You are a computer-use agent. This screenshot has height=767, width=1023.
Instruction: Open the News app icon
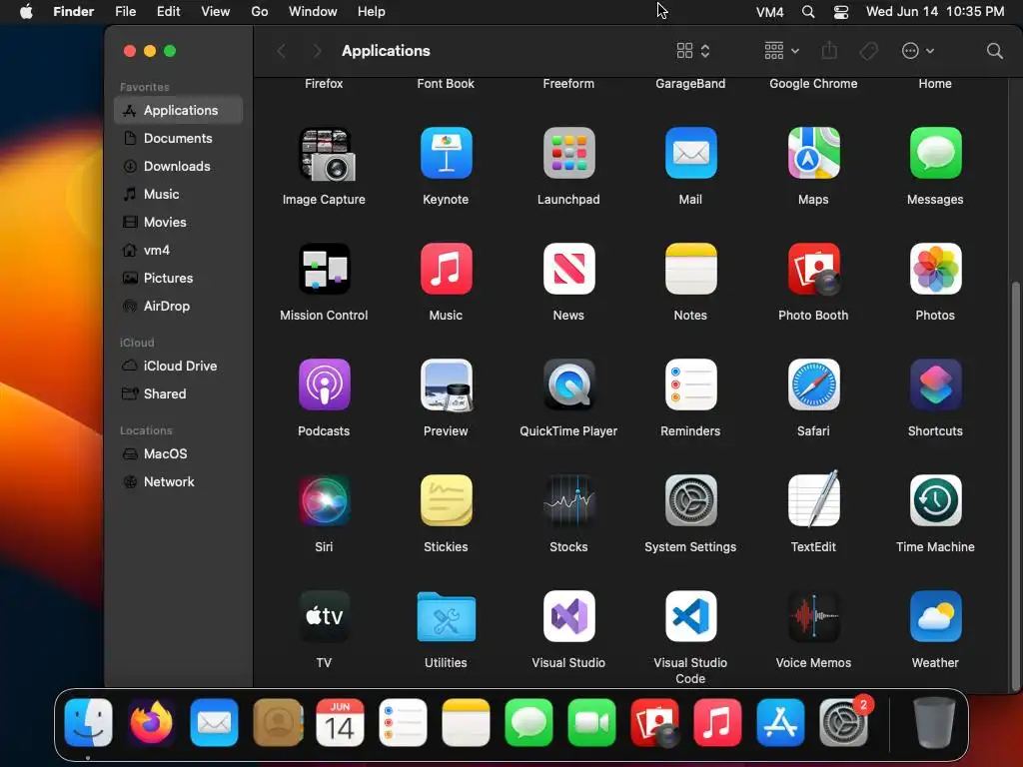[568, 269]
